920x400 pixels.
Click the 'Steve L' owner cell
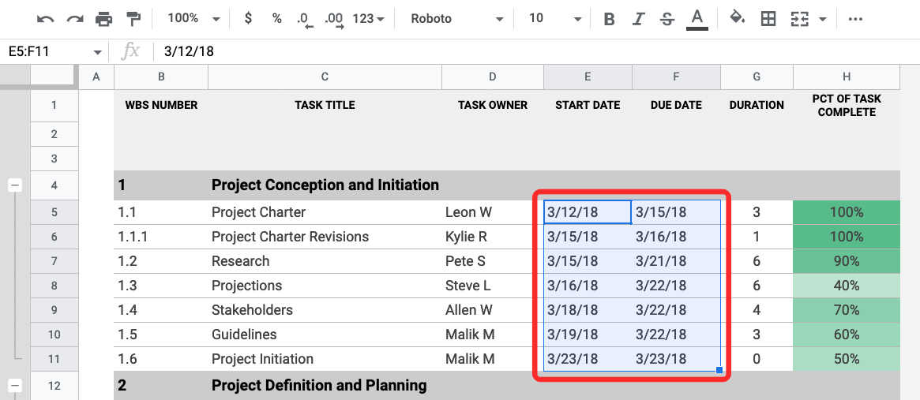[x=492, y=286]
